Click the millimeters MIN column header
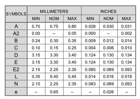This screenshot has width=140, height=99. pos(36,19)
